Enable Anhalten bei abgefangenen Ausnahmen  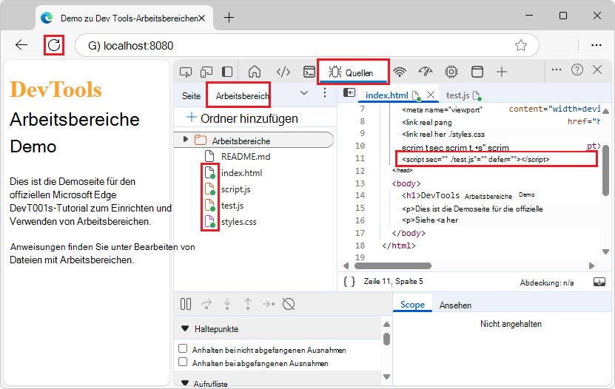183,362
